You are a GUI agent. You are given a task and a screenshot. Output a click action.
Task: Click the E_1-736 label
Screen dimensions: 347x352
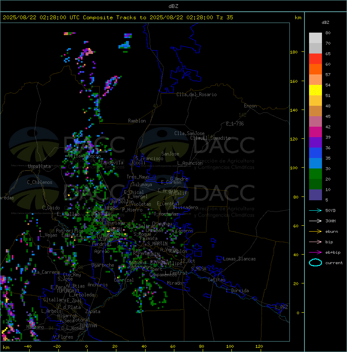235,124
